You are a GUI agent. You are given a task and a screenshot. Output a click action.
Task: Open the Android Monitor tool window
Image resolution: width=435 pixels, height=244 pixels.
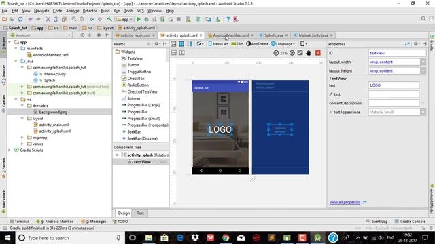54,222
